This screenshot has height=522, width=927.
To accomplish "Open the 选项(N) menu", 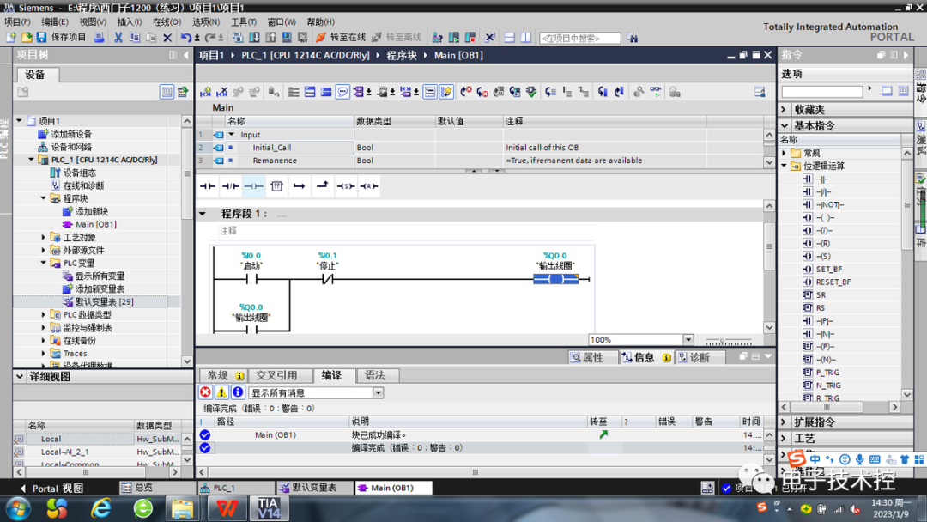I will 206,21.
